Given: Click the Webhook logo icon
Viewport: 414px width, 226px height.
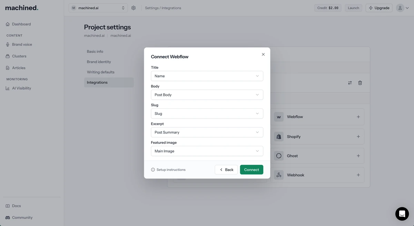Looking at the screenshot, I should point(279,175).
